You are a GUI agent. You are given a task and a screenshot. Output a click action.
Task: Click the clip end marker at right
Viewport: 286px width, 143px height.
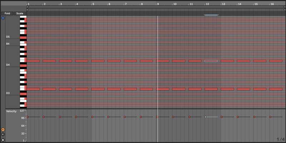click(x=285, y=10)
